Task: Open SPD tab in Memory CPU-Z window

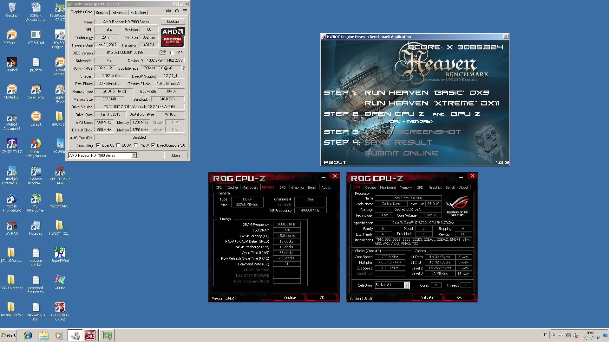Action: click(x=282, y=187)
